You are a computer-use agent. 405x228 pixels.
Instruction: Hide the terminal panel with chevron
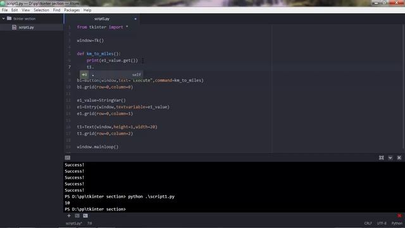click(390, 158)
